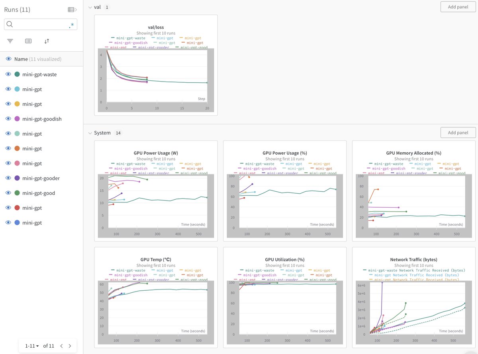Image resolution: width=478 pixels, height=354 pixels.
Task: Toggle eye of the light-blue-dot mini-gpt run
Action: click(x=8, y=89)
